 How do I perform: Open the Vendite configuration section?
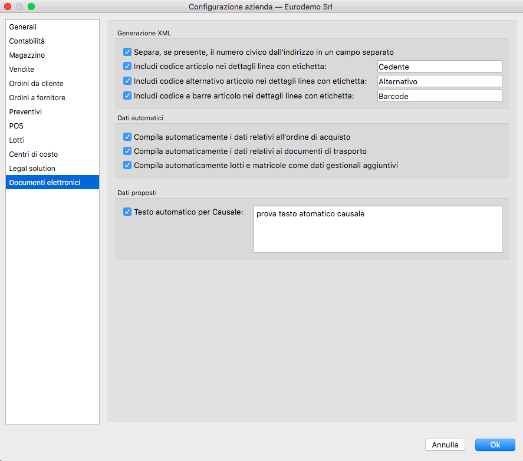tap(22, 70)
